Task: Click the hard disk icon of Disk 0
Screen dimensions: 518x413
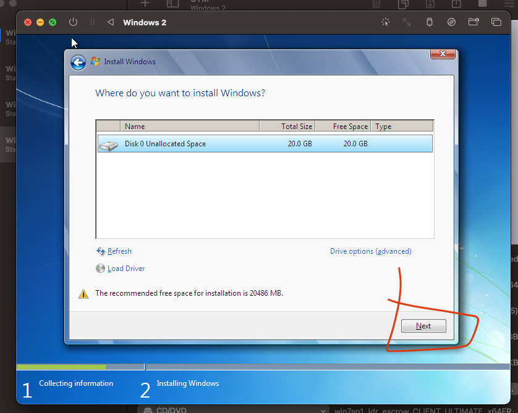Action: [108, 145]
